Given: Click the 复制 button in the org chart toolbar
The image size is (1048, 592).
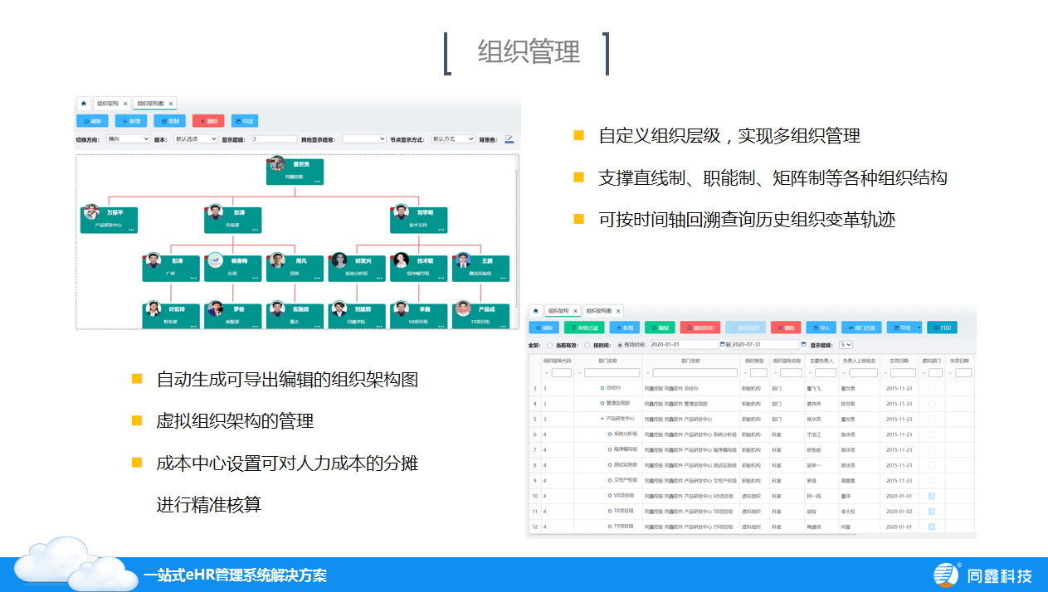Looking at the screenshot, I should coord(169,121).
